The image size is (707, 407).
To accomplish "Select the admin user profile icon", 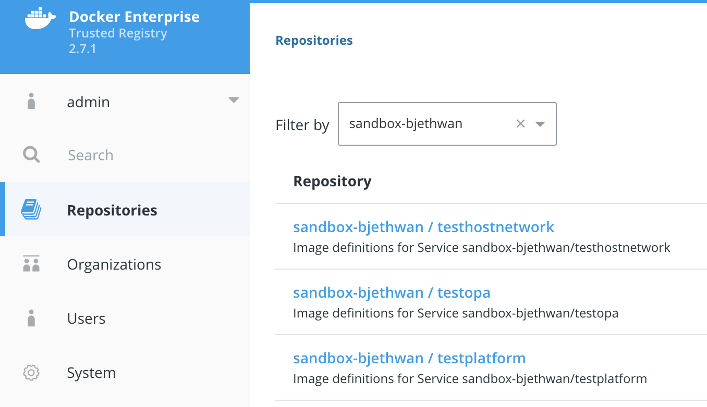I will coord(31,101).
